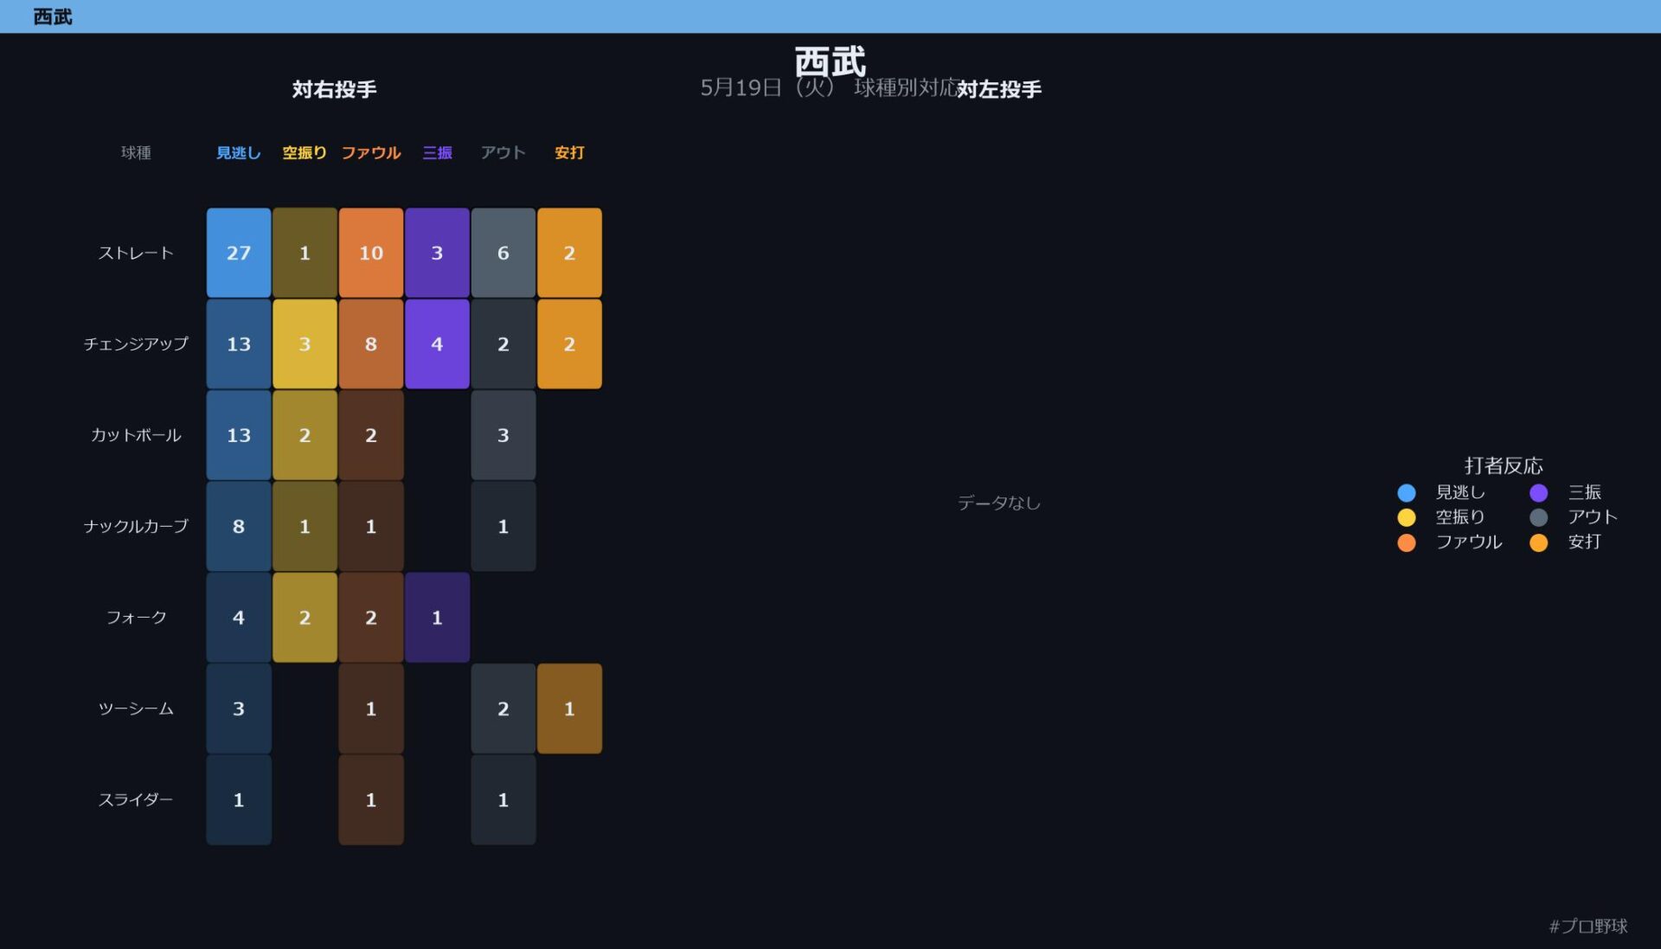Pick カットボール 見逃し cell showing 13
The image size is (1661, 949).
[x=239, y=435]
